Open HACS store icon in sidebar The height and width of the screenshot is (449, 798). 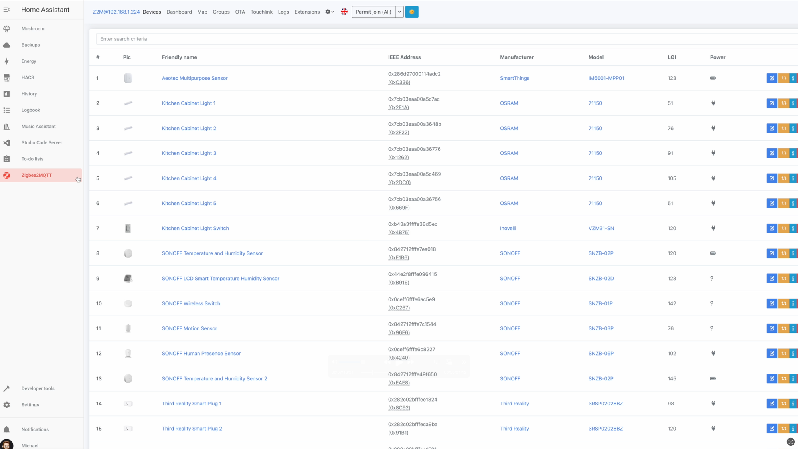click(x=6, y=77)
